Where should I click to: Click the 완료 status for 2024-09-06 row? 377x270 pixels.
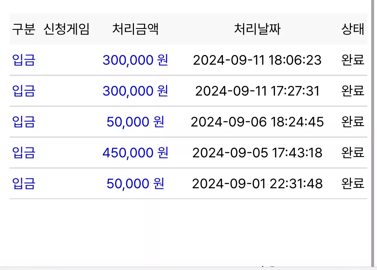(353, 122)
